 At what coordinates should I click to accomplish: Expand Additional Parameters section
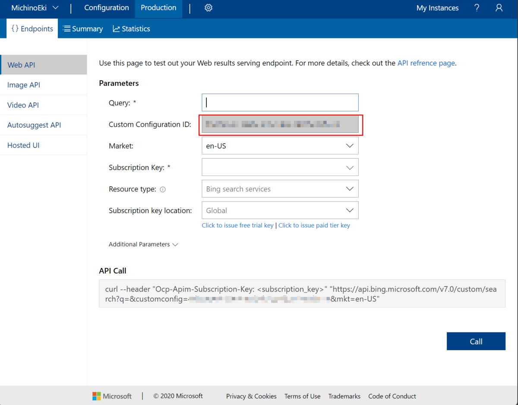click(x=143, y=244)
